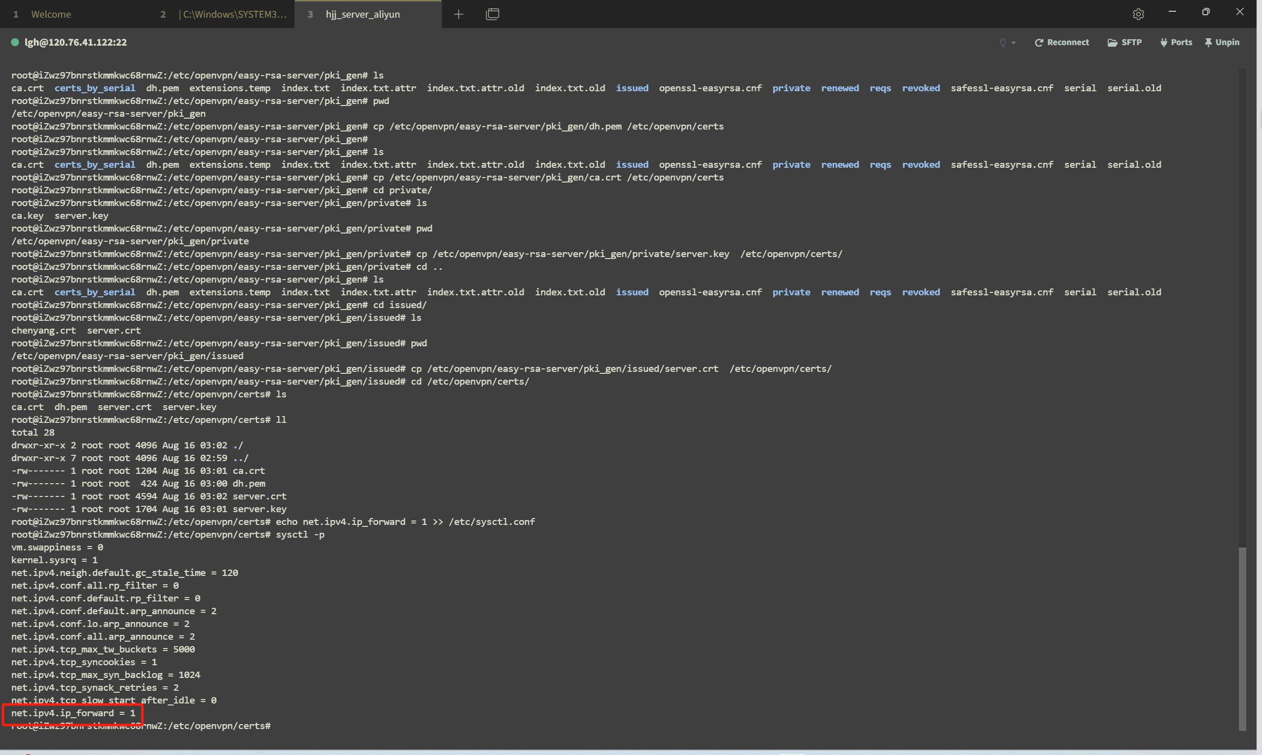Restore down the terminal window
This screenshot has height=755, width=1262.
pos(1206,12)
